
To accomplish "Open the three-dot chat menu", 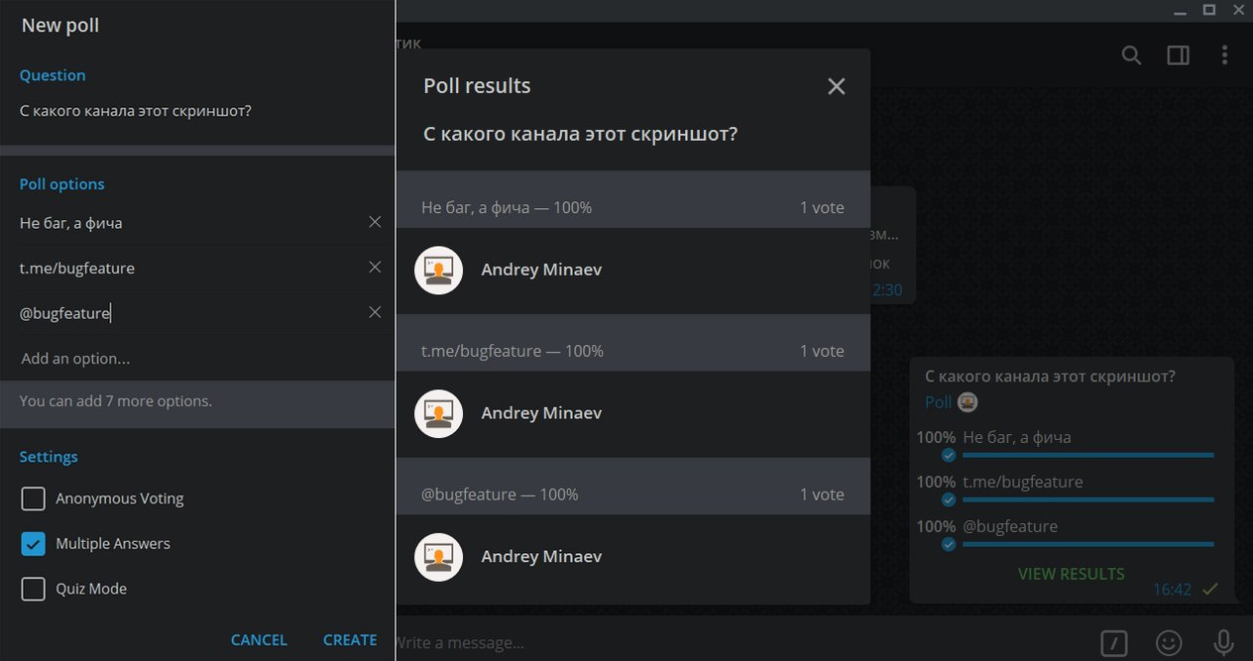I will [1225, 56].
